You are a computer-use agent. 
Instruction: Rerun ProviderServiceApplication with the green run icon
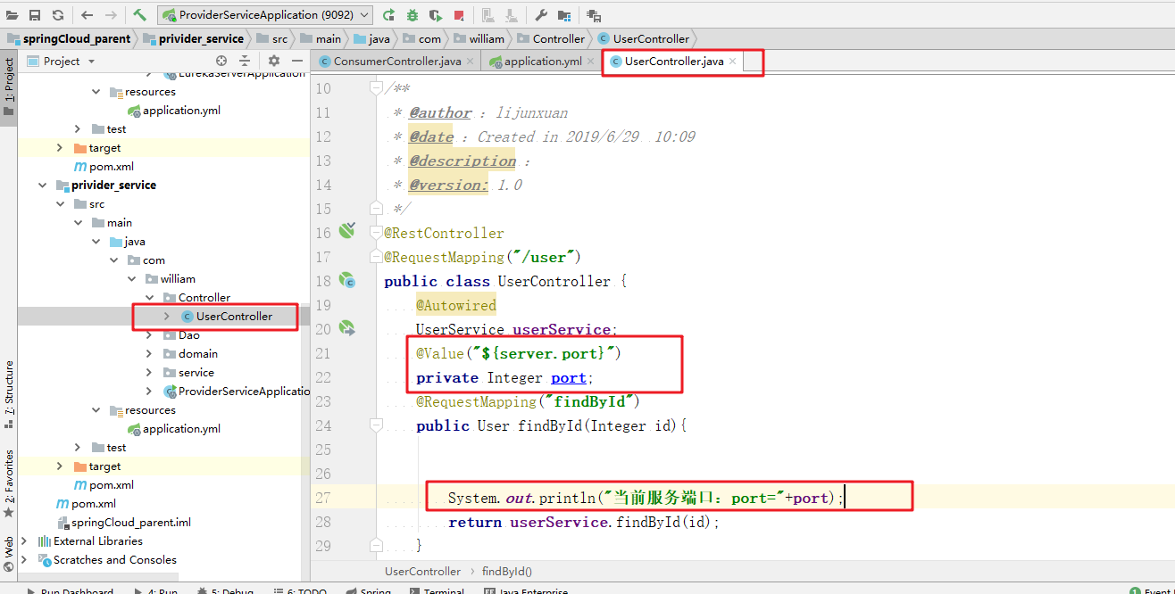[388, 15]
